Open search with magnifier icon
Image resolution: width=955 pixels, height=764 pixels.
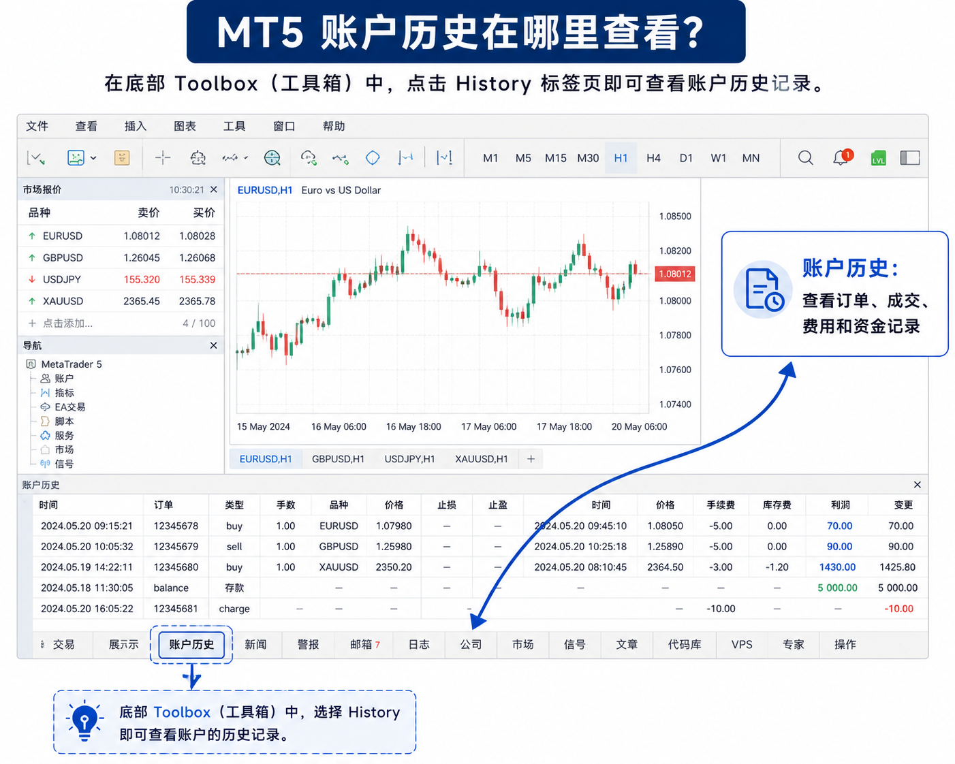coord(805,158)
